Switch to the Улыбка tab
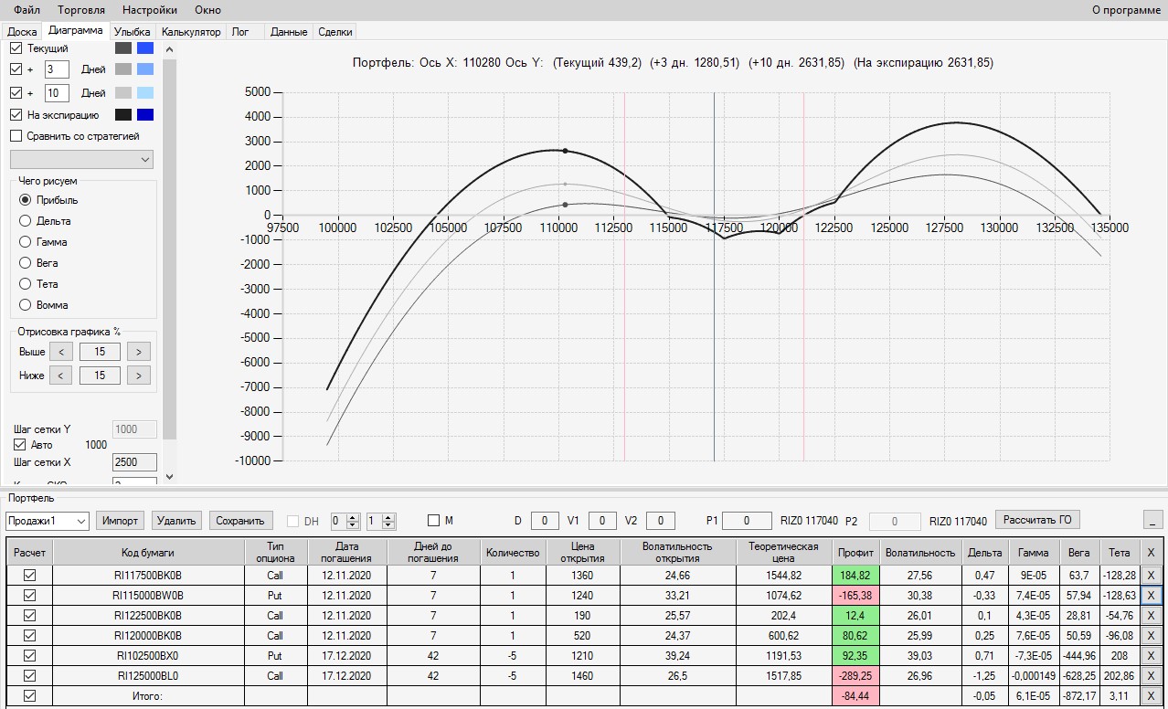The height and width of the screenshot is (709, 1168). (133, 32)
